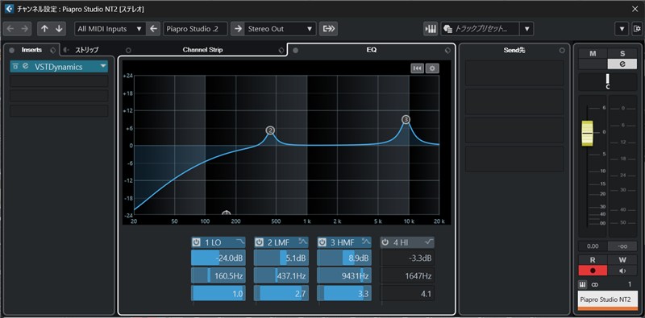Click the 'e' edit channel button
This screenshot has height=318, width=645.
point(622,64)
